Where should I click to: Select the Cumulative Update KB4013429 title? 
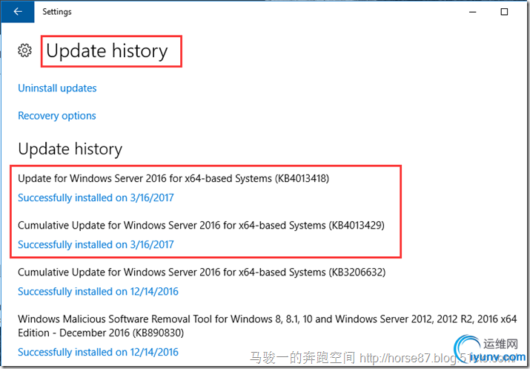[x=201, y=226]
